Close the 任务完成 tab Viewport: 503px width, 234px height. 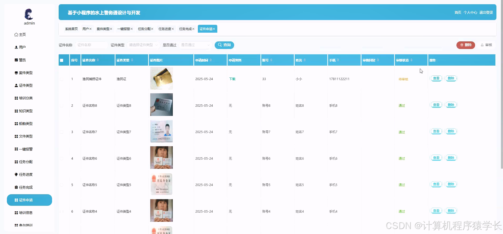(193, 29)
